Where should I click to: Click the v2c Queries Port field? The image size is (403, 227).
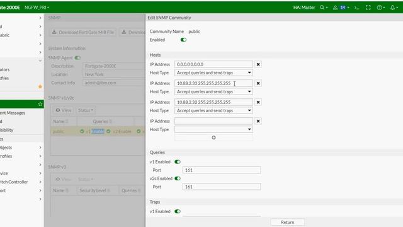pos(222,187)
